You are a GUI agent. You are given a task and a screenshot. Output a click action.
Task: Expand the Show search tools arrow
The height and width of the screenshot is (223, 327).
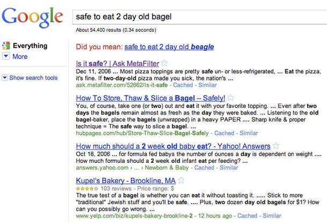[x=5, y=77]
